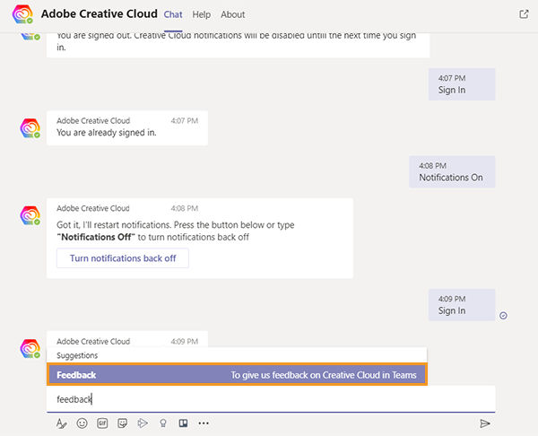The image size is (538, 436).
Task: Show more messaging extensions (three dots)
Action: 204,423
